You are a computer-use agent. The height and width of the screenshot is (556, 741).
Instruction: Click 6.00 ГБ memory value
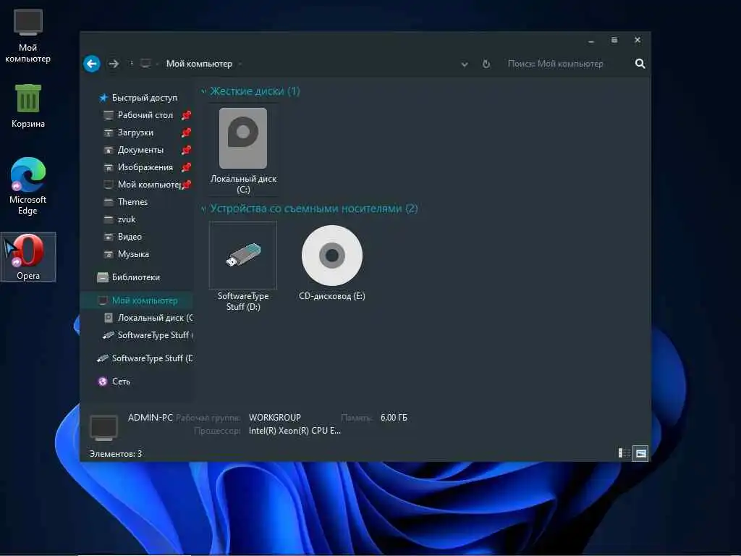[394, 418]
